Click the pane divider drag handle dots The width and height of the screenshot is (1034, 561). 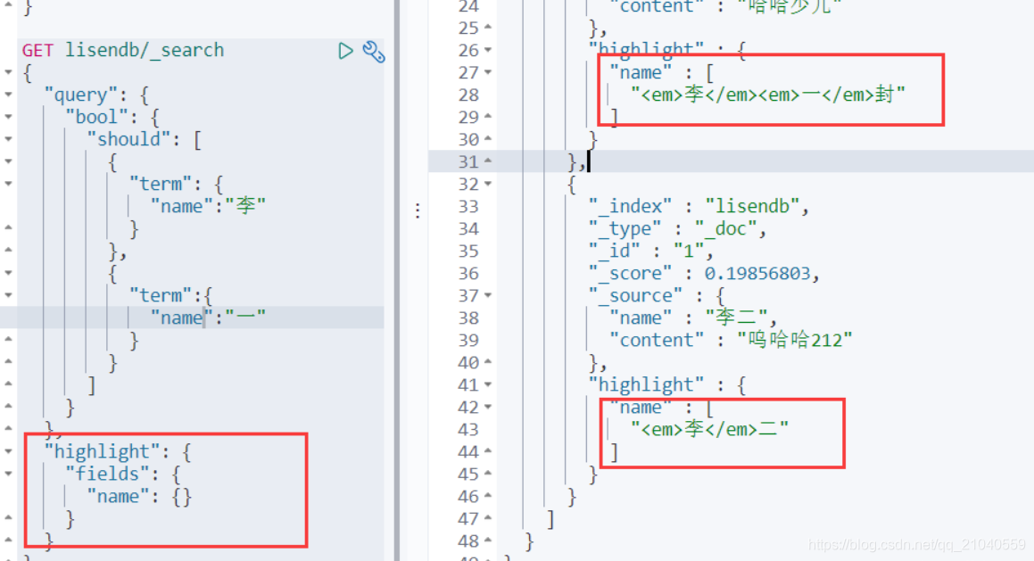click(418, 211)
